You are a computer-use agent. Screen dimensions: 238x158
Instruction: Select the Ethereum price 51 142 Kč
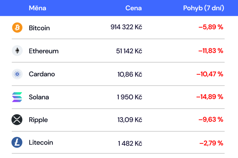pyautogui.click(x=129, y=51)
